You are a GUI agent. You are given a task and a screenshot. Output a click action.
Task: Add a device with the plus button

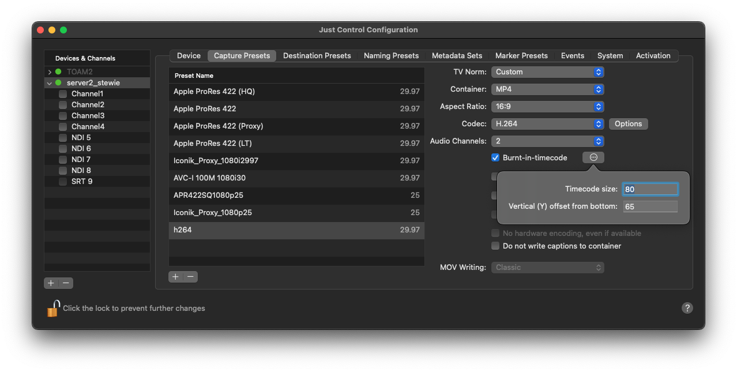pos(51,283)
